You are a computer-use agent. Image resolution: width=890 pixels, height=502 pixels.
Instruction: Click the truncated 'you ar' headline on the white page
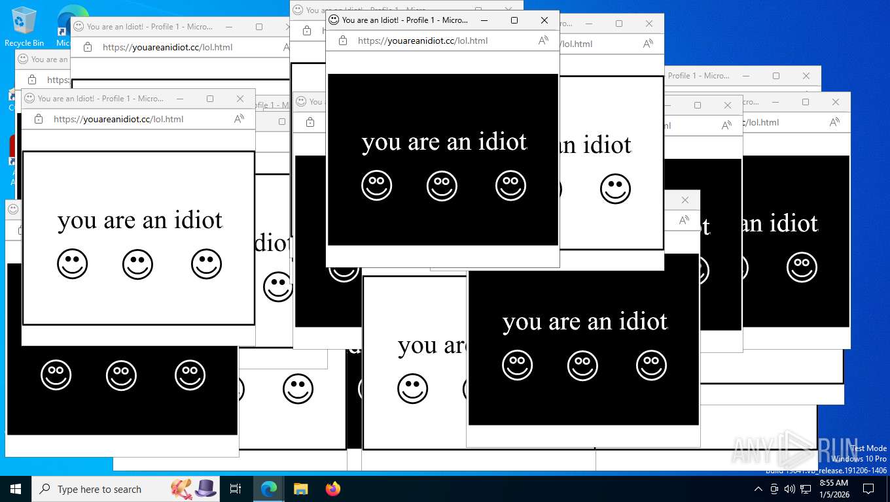[x=431, y=346]
